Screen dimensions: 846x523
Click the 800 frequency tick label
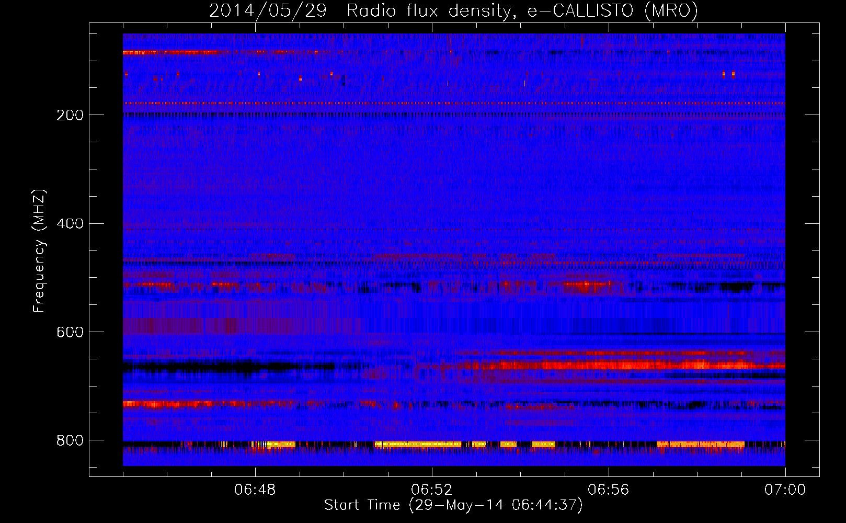pos(70,440)
